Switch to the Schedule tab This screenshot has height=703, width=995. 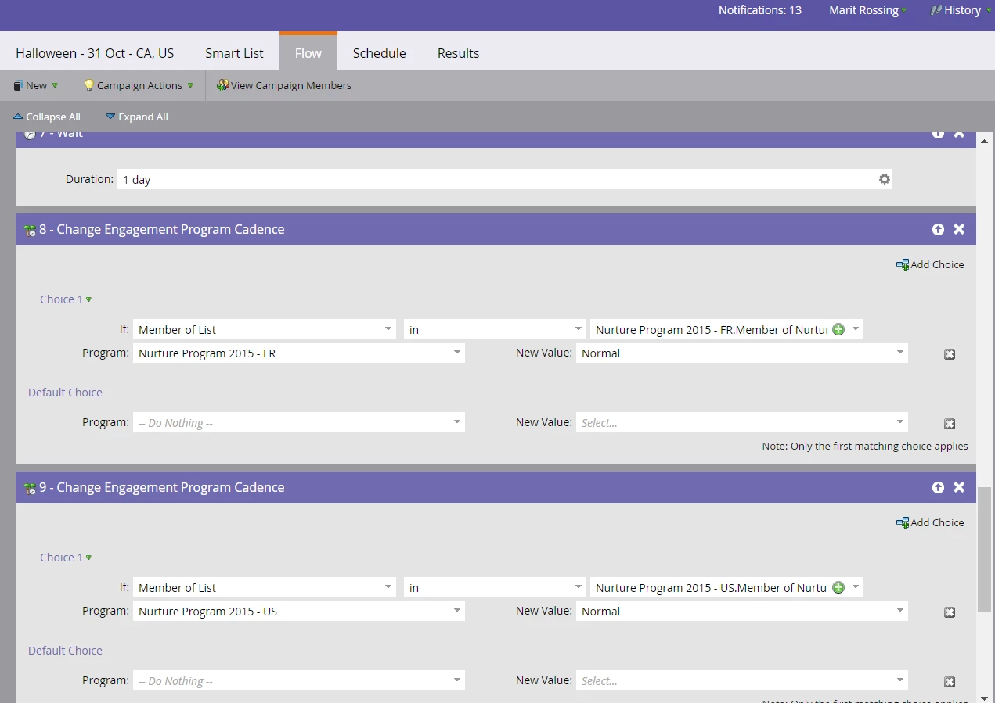tap(379, 53)
